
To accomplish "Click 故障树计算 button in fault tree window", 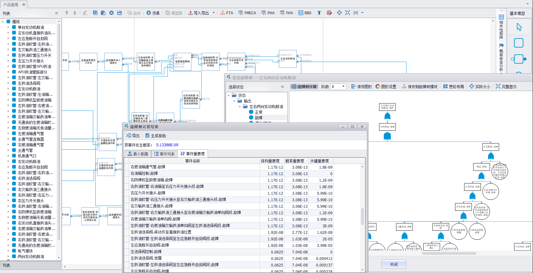I will [304, 87].
